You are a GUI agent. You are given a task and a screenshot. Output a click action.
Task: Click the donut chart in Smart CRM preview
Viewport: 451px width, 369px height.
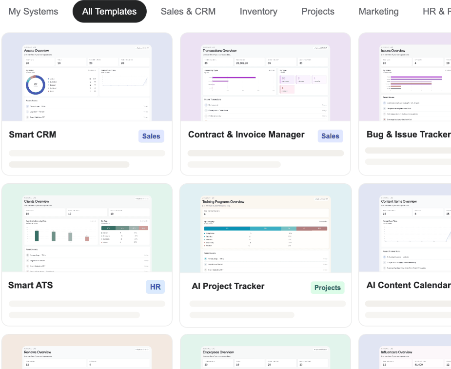tap(36, 84)
